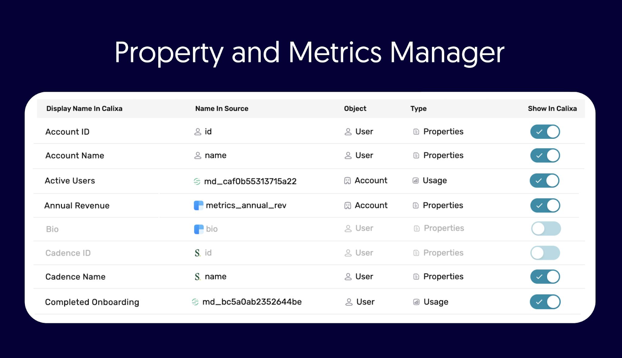Sort by Display Name In Calixa column header

(84, 109)
